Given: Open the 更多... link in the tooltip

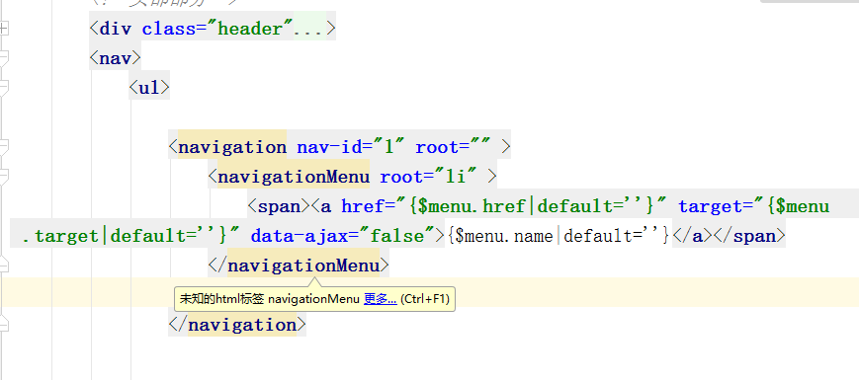Looking at the screenshot, I should [x=381, y=299].
